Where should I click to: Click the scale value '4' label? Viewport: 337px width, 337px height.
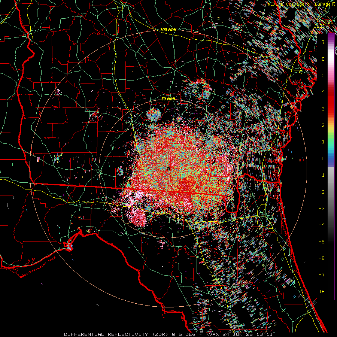point(323,92)
